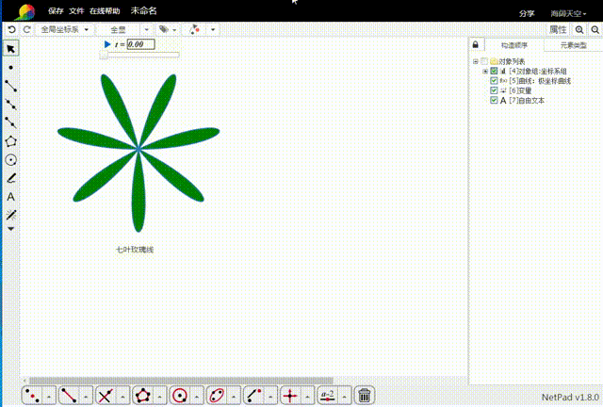Click the point style icon in top toolbar
603x407 pixels.
[195, 29]
